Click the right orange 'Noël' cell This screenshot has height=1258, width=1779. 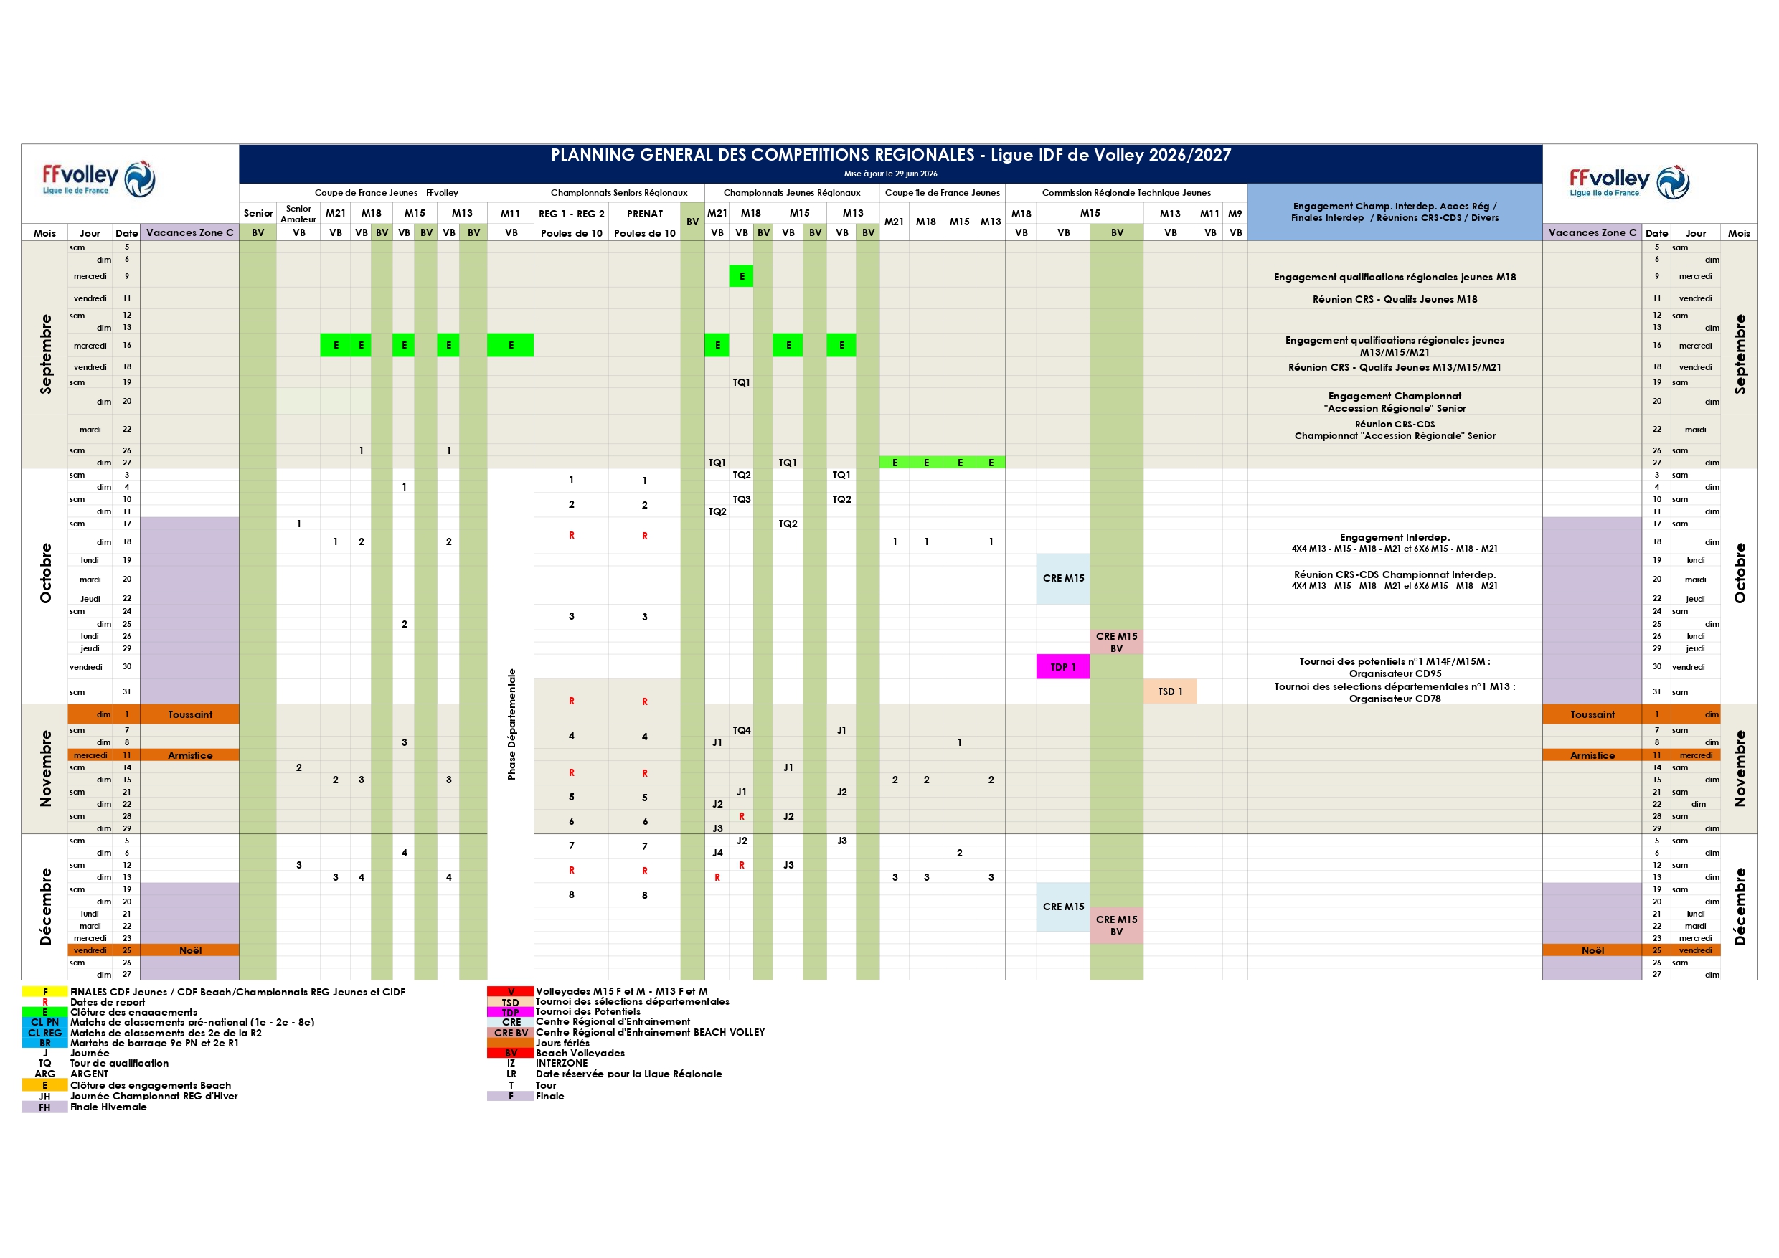click(x=1592, y=950)
